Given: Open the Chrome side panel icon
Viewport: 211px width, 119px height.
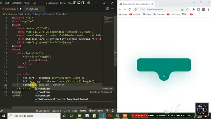Looking at the screenshot, I should coord(198,10).
